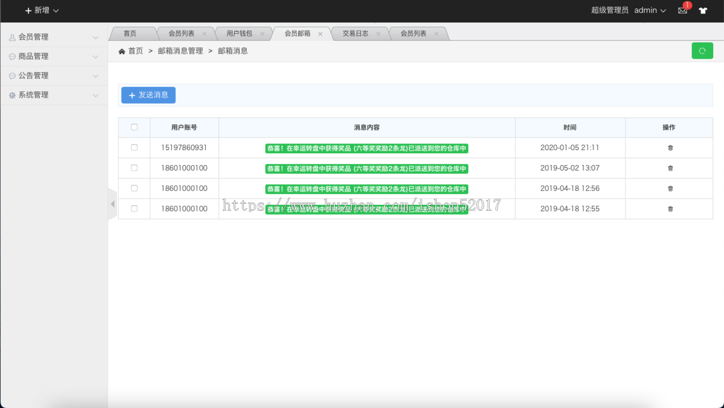Click the green message in the 2020-01-05 row

[367, 148]
